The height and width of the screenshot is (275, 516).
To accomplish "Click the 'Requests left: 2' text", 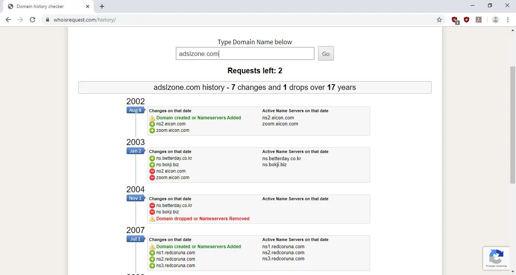I will click(x=255, y=71).
